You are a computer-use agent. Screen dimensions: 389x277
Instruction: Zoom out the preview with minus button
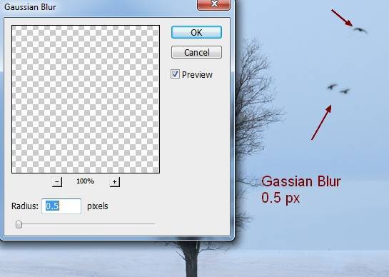pos(57,181)
